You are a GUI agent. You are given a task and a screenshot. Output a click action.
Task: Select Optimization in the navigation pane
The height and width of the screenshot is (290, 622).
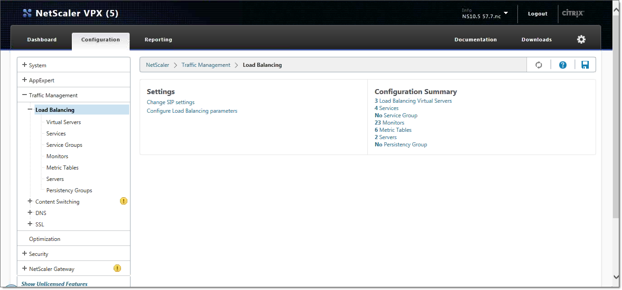(x=45, y=239)
